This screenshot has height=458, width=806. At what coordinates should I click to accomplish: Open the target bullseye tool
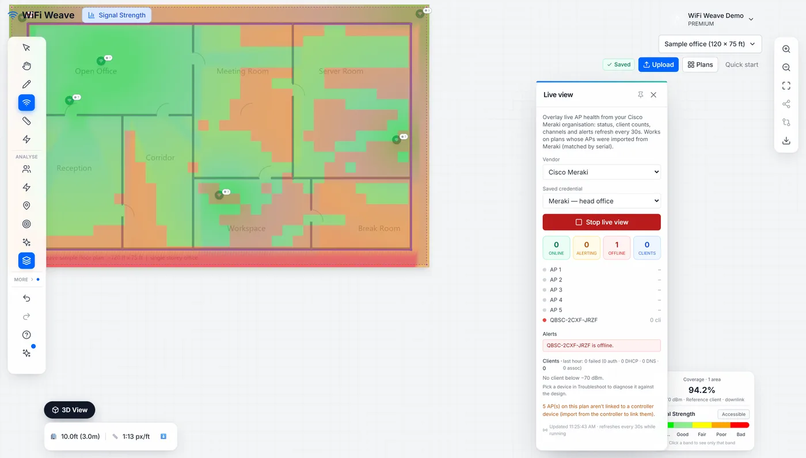[x=26, y=224]
